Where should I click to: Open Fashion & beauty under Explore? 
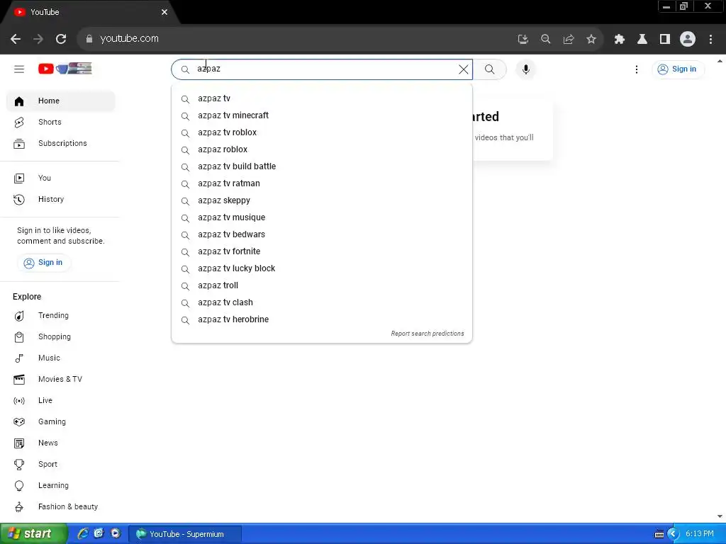[x=61, y=507]
